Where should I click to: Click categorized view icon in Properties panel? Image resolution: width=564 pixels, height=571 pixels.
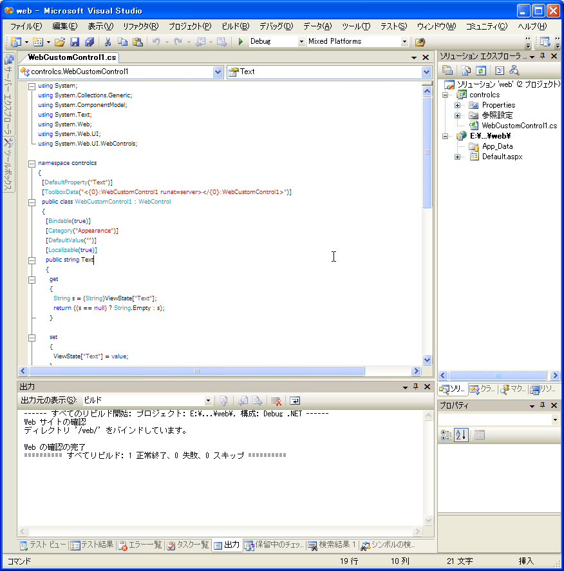click(x=446, y=435)
